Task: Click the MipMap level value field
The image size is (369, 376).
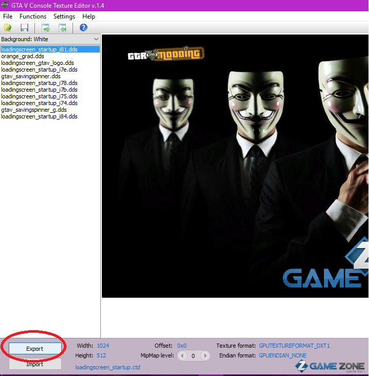Action: coord(194,356)
